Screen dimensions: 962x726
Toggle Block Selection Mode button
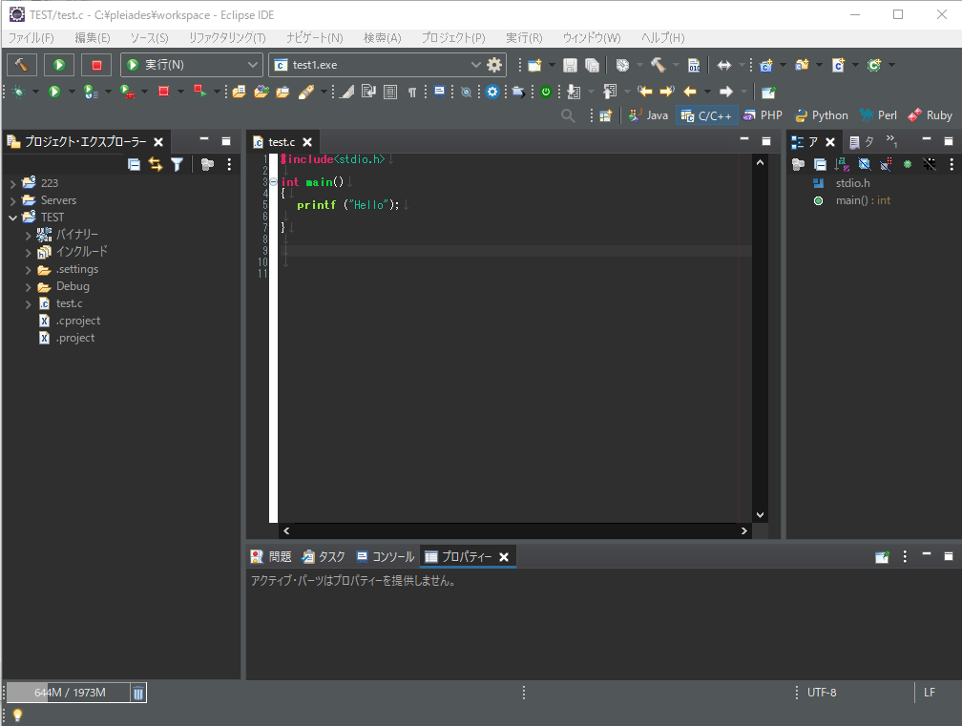point(390,92)
